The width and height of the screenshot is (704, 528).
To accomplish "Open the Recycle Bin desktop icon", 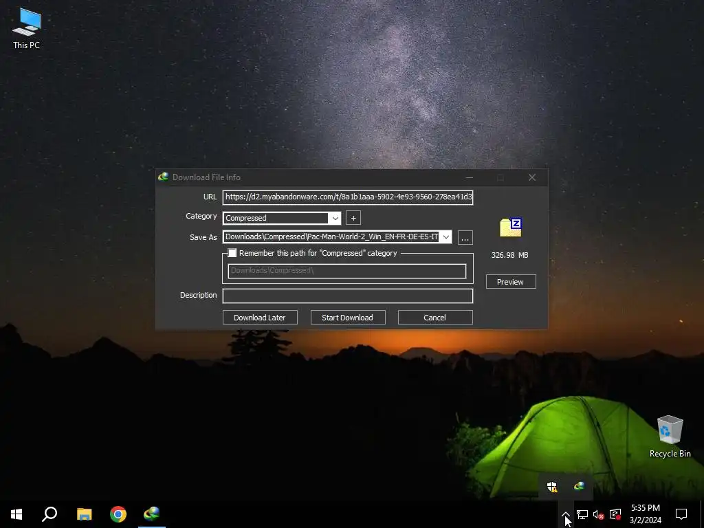I will click(x=670, y=437).
